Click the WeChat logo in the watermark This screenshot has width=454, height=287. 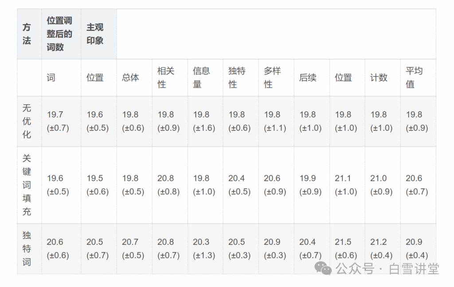click(323, 268)
